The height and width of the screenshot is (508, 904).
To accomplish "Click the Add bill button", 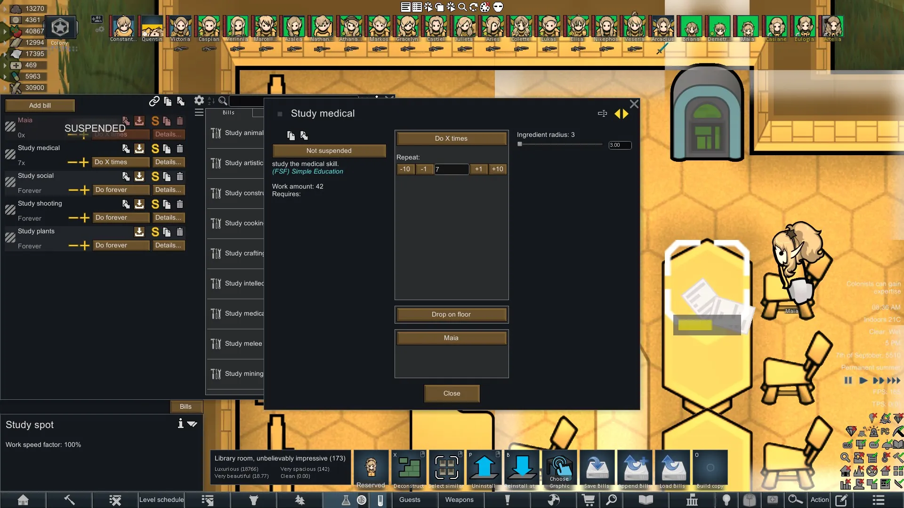I will coord(40,105).
